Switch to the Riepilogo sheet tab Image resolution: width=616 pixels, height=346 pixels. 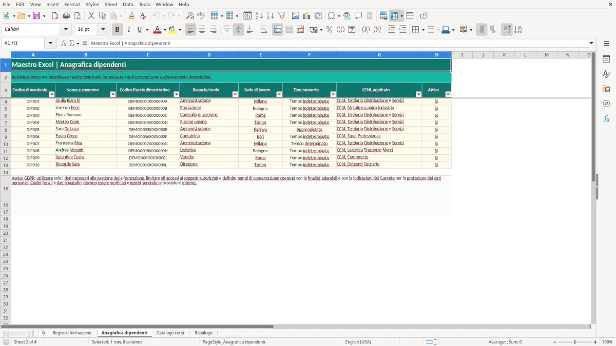204,333
